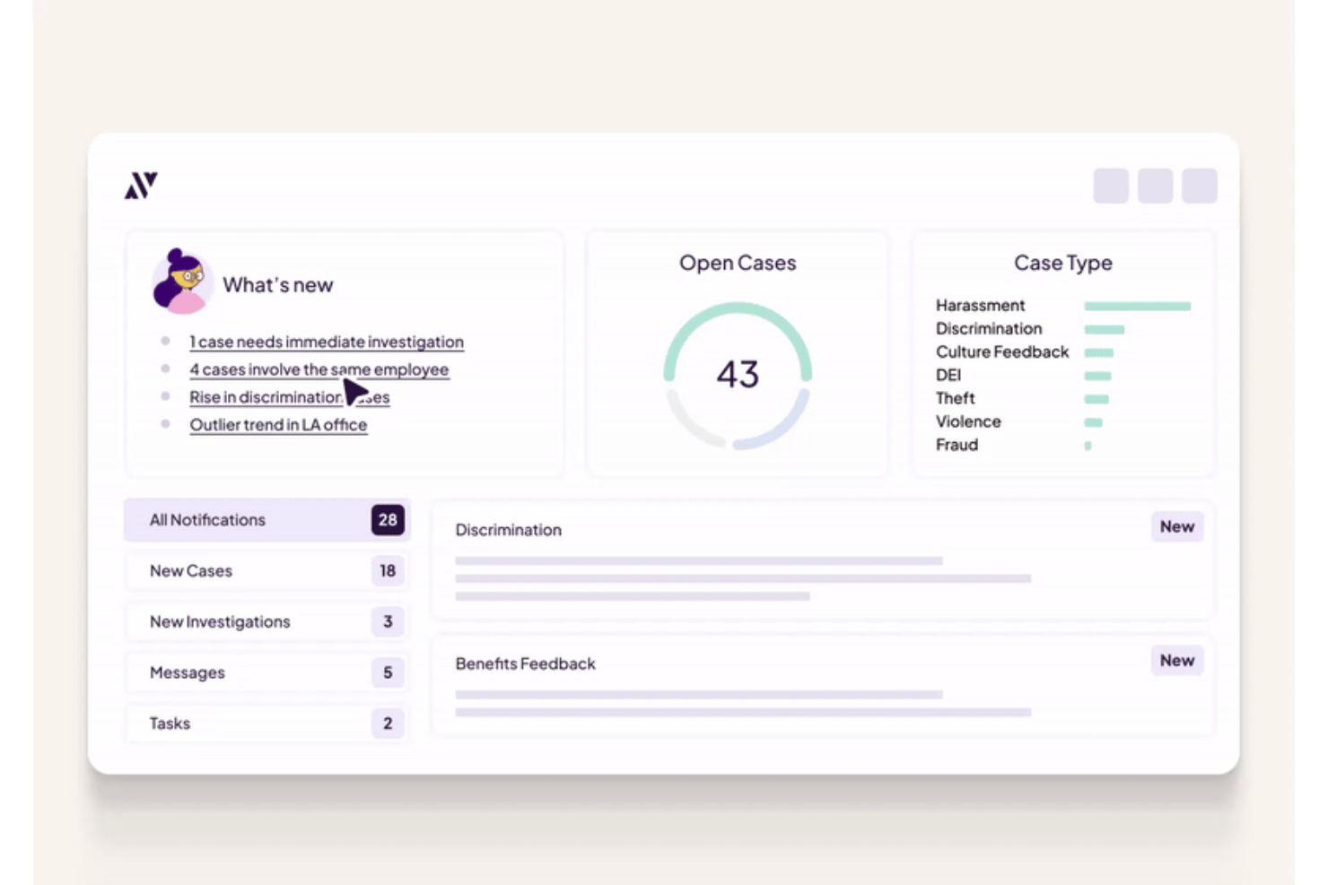
Task: Select the Messages filter
Action: [266, 672]
